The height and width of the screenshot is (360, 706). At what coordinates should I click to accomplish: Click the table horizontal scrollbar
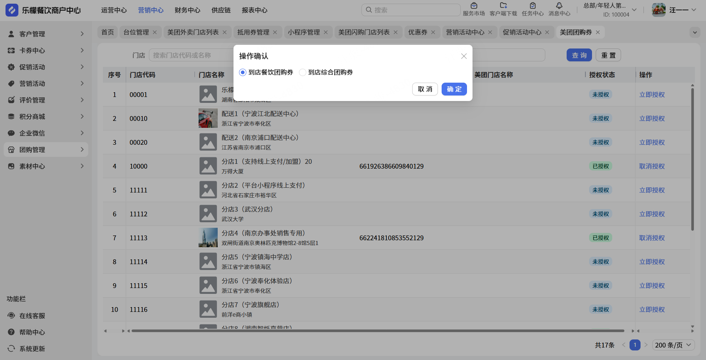tap(378, 331)
